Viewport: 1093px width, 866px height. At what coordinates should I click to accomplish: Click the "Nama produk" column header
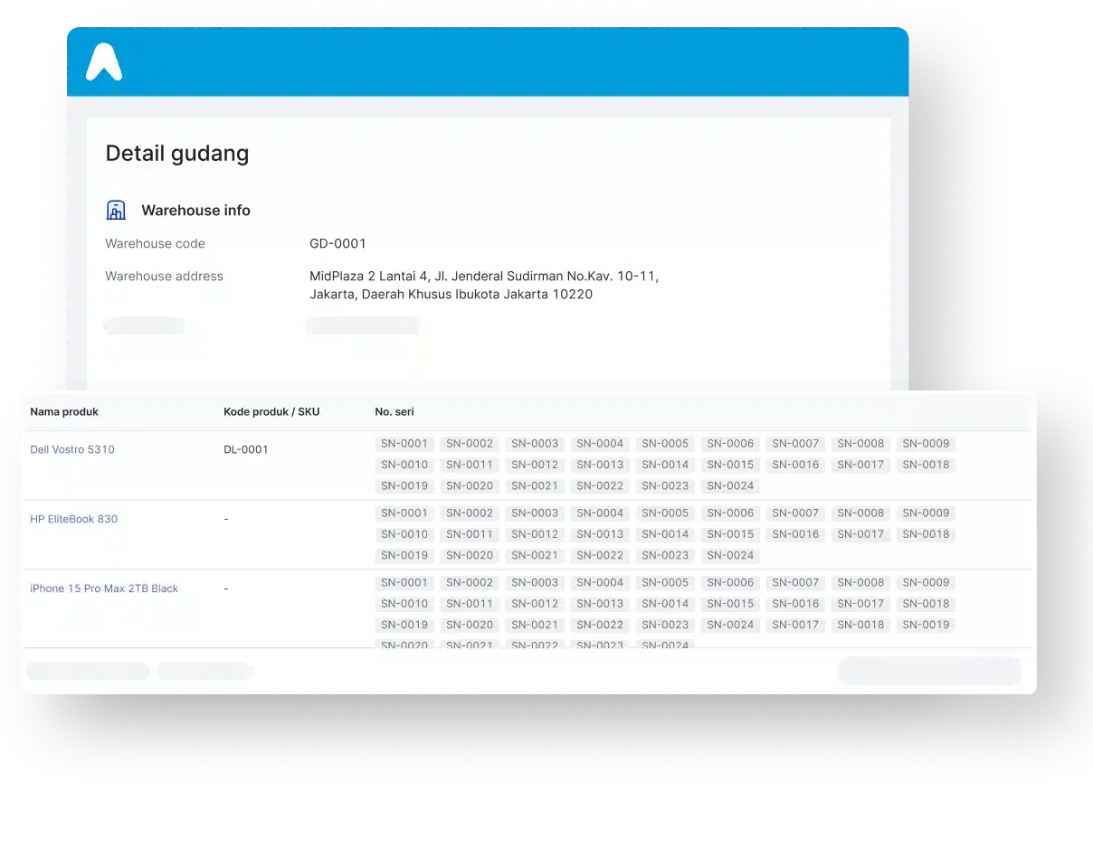pyautogui.click(x=64, y=412)
